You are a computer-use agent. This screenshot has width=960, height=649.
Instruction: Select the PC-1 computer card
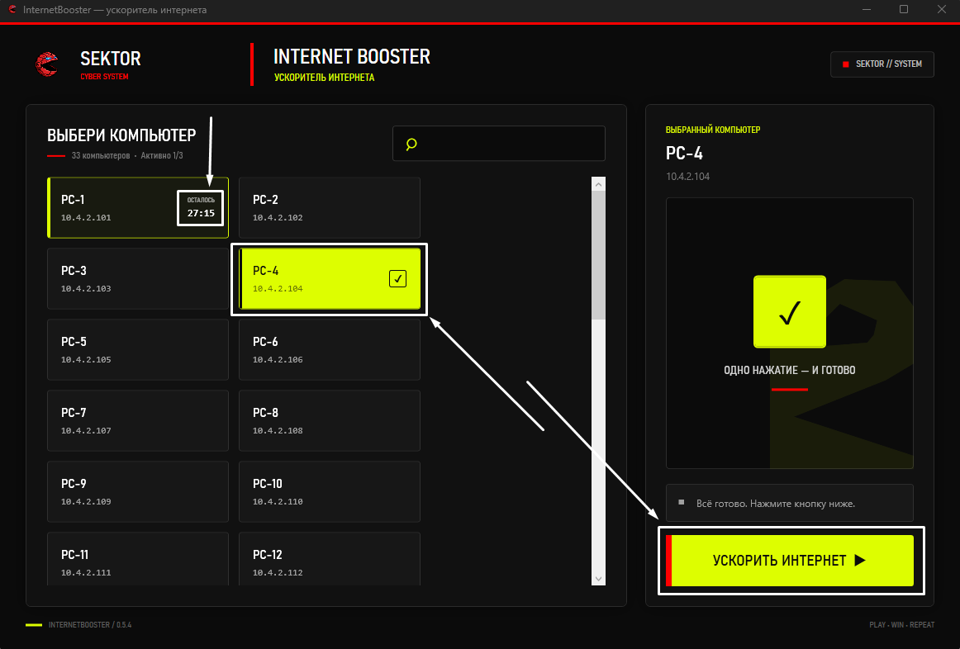click(138, 208)
